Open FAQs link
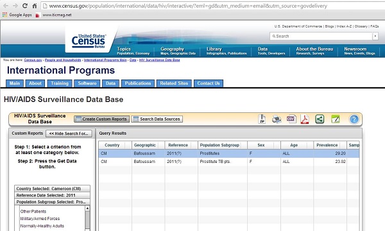385x231 pixels. [x=375, y=26]
